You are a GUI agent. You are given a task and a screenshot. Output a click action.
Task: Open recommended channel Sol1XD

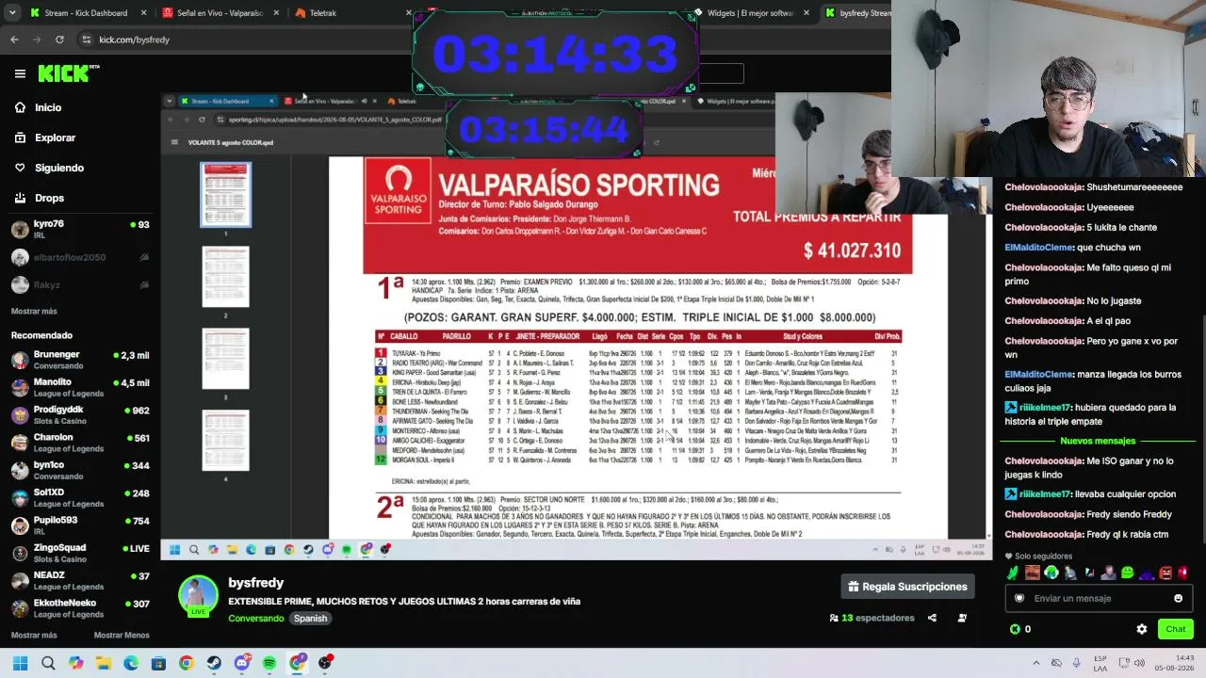pyautogui.click(x=79, y=497)
